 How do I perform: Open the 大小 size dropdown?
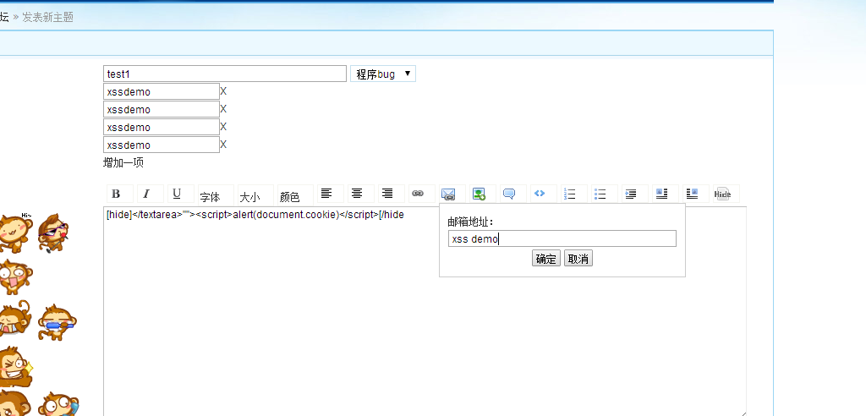(x=255, y=195)
